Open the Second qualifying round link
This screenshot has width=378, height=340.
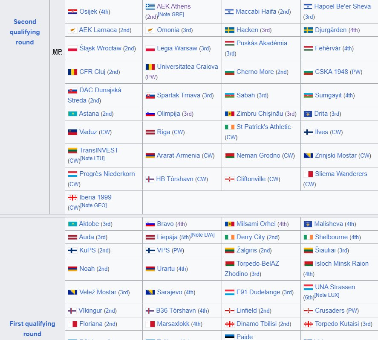coord(25,32)
